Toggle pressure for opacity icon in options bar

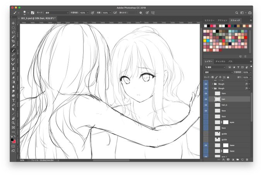(x=92, y=13)
